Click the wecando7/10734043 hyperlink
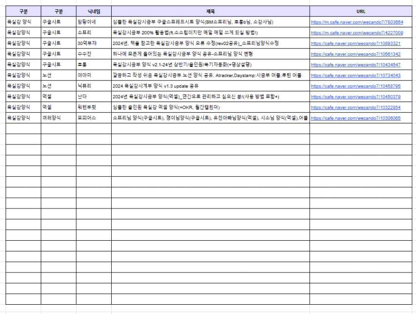The width and height of the screenshot is (416, 314). pyautogui.click(x=356, y=75)
